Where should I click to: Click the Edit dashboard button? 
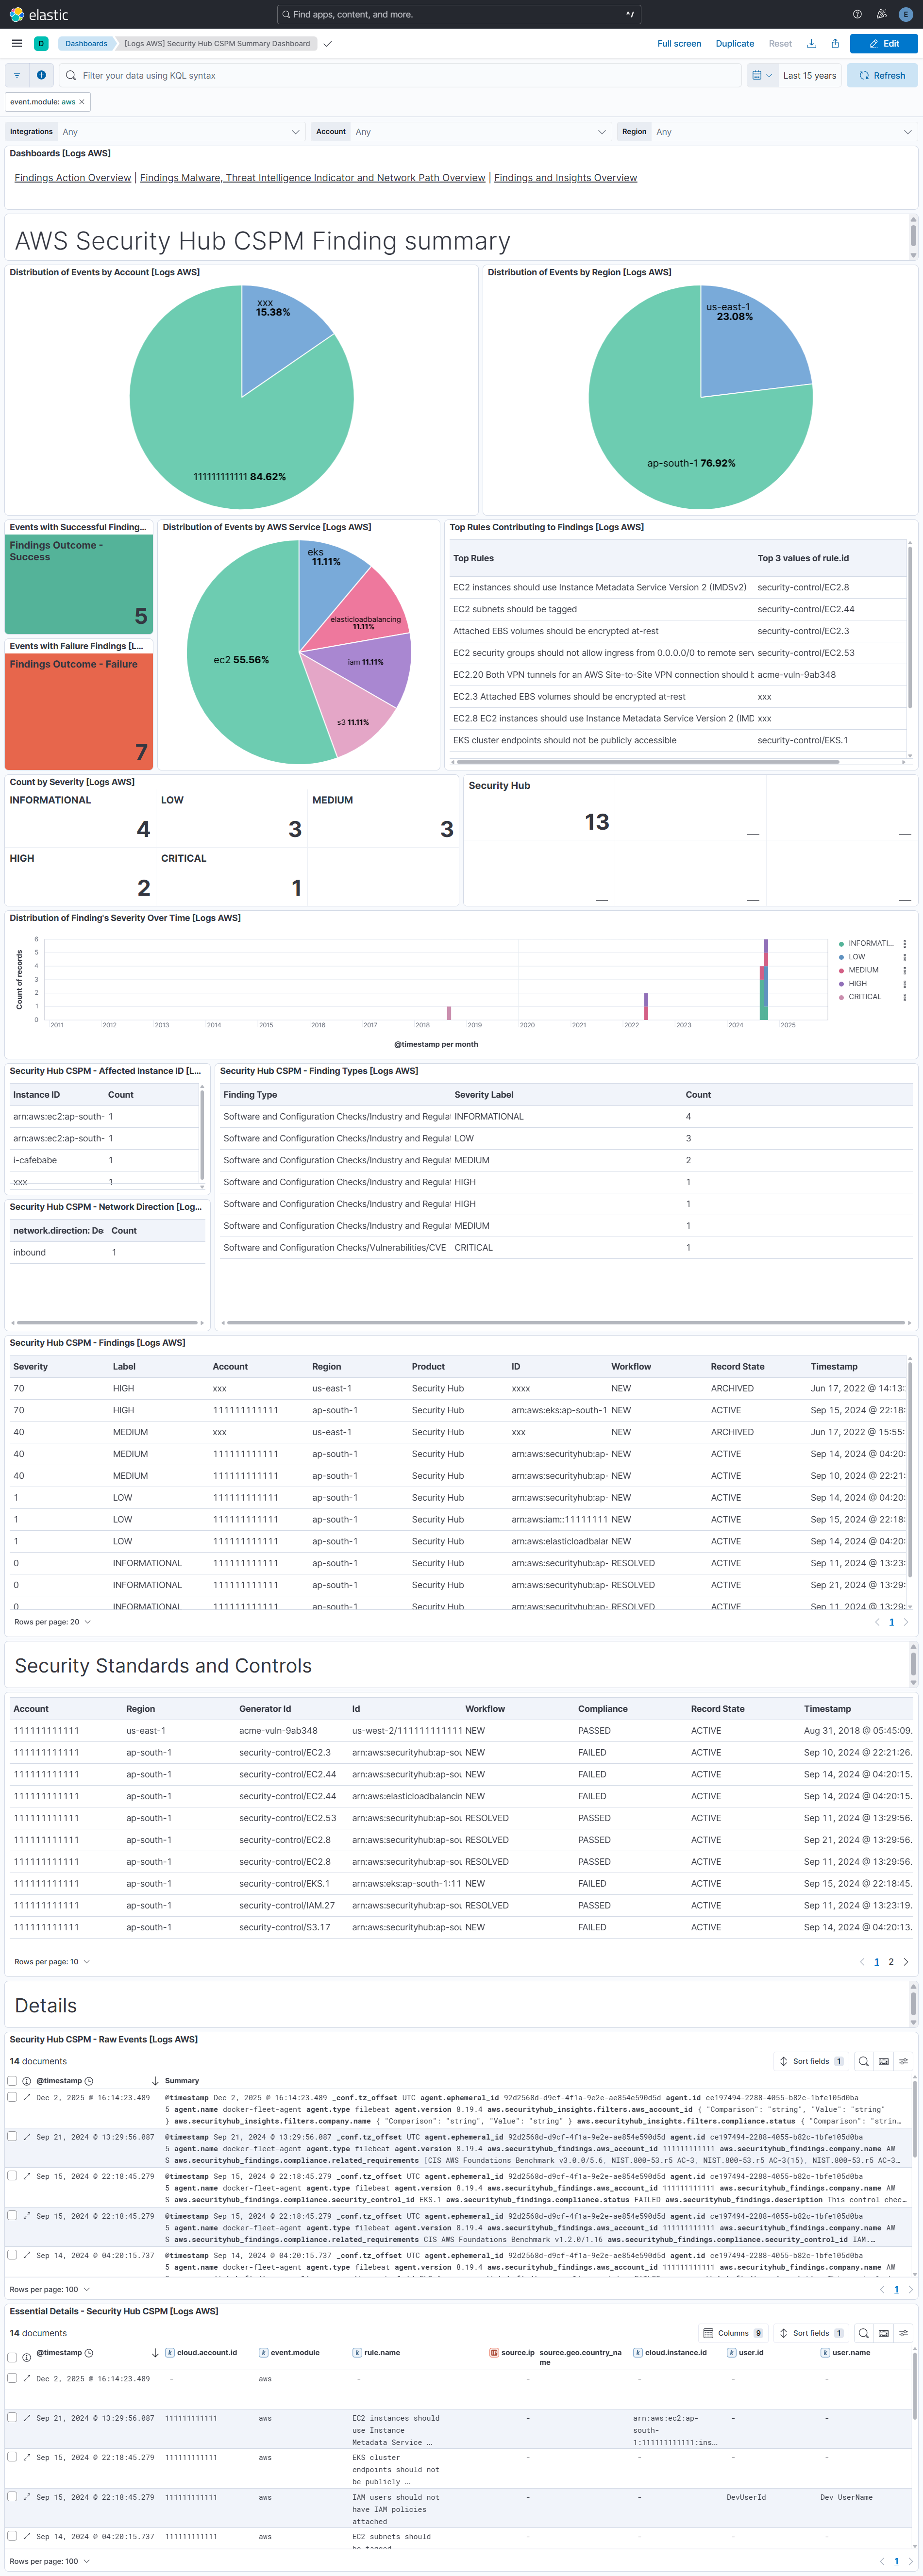pos(884,43)
